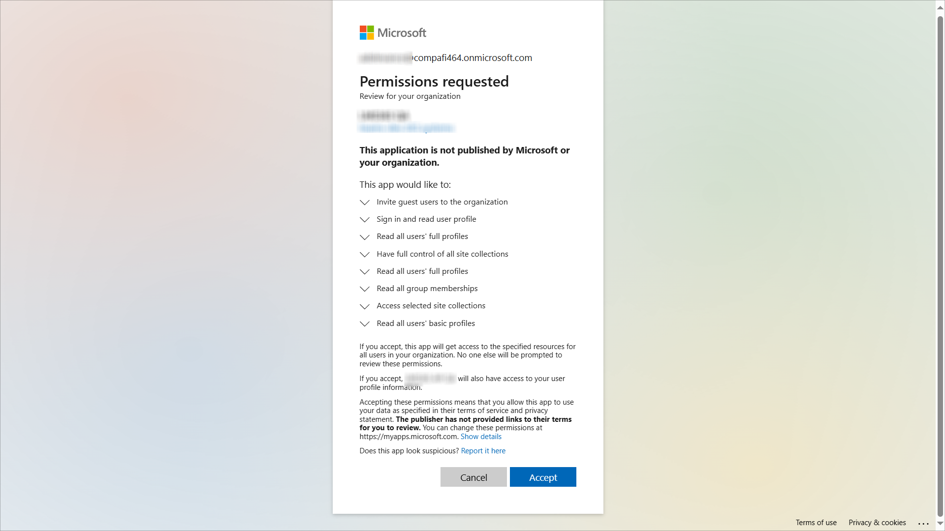Expand "Invite guest users to the organization" permission
Image resolution: width=945 pixels, height=531 pixels.
(365, 203)
